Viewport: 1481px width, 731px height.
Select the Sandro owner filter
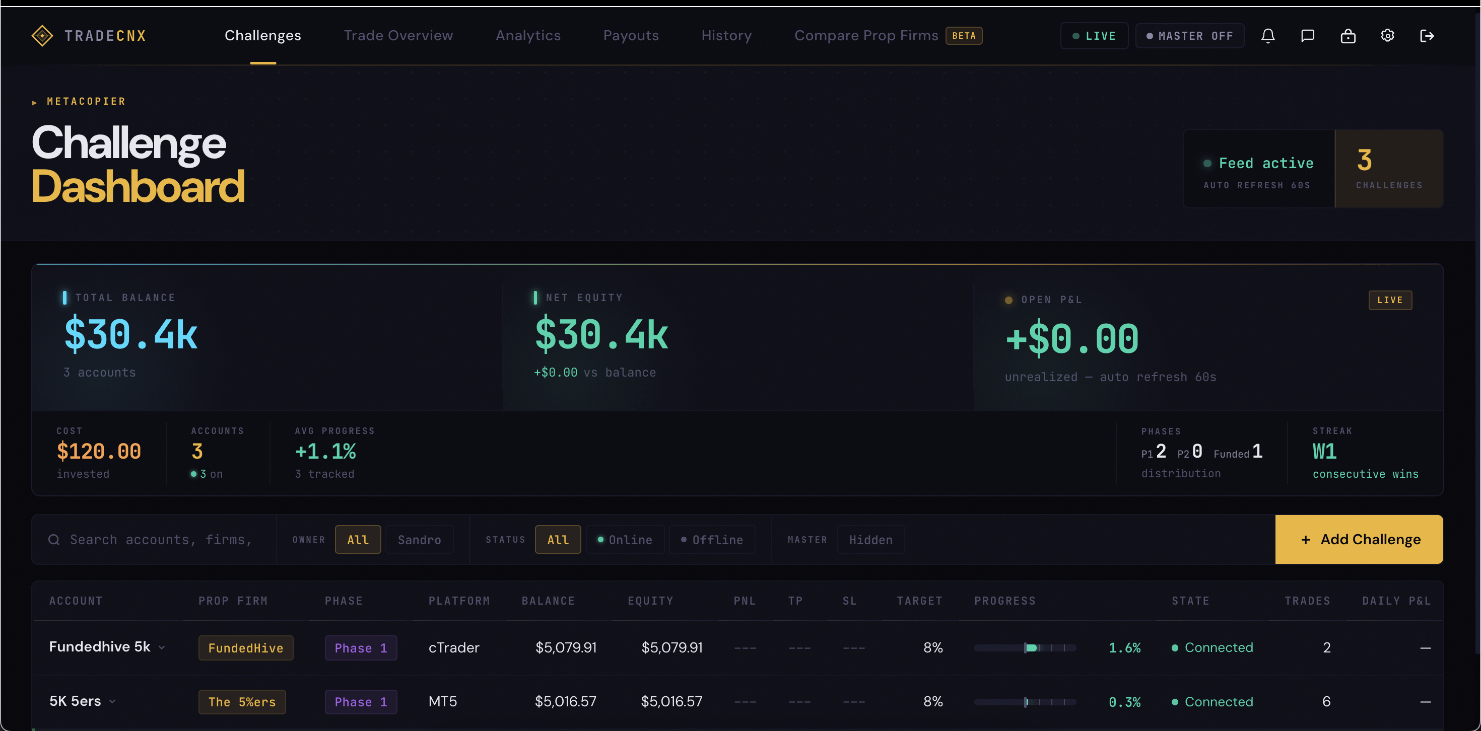(419, 540)
